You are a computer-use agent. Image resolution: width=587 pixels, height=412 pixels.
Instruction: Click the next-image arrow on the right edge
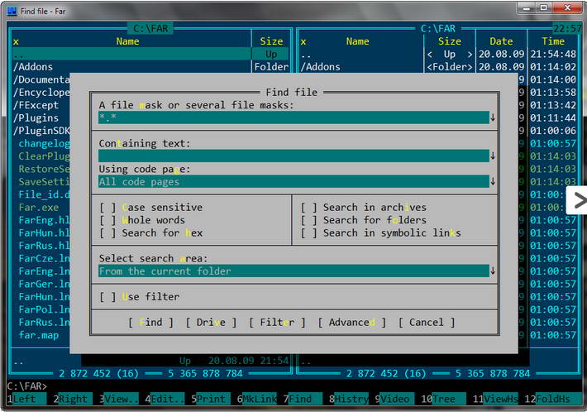[x=579, y=200]
